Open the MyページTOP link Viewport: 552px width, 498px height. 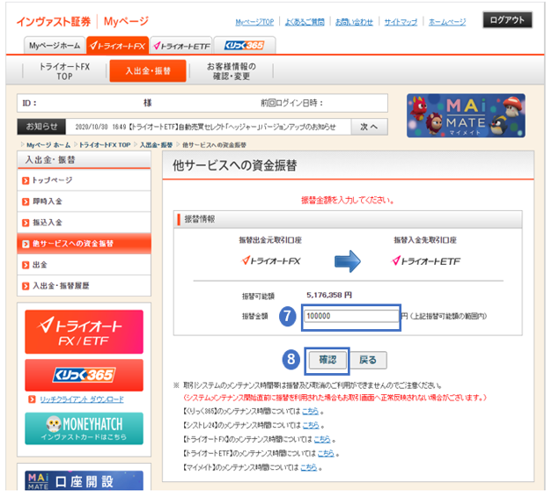[x=254, y=22]
